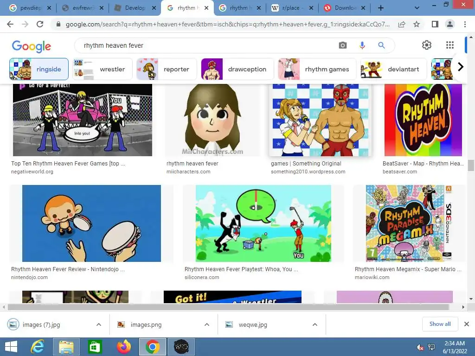The height and width of the screenshot is (356, 475).
Task: Select the deviantart filter chip
Action: (393, 69)
